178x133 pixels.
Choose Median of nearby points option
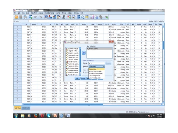(97, 74)
